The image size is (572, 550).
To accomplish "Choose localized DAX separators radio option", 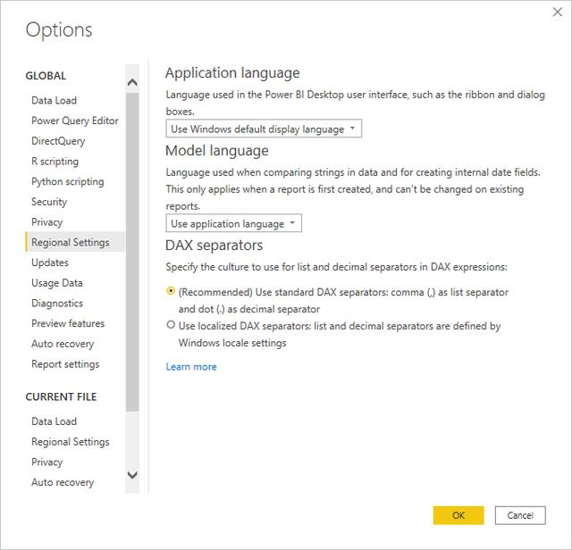I will (171, 325).
